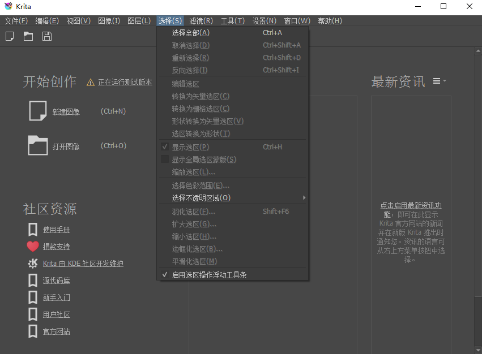Click the large 新建图像 page icon
Viewport: 482px width, 354px height.
click(38, 111)
